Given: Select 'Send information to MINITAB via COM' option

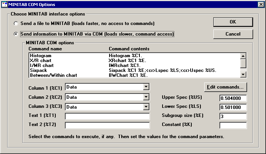Looking at the screenshot, I should [16, 34].
